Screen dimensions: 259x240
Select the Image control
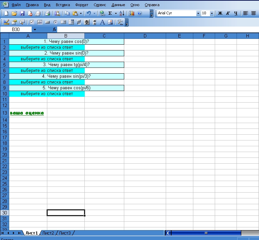(x=110, y=22)
